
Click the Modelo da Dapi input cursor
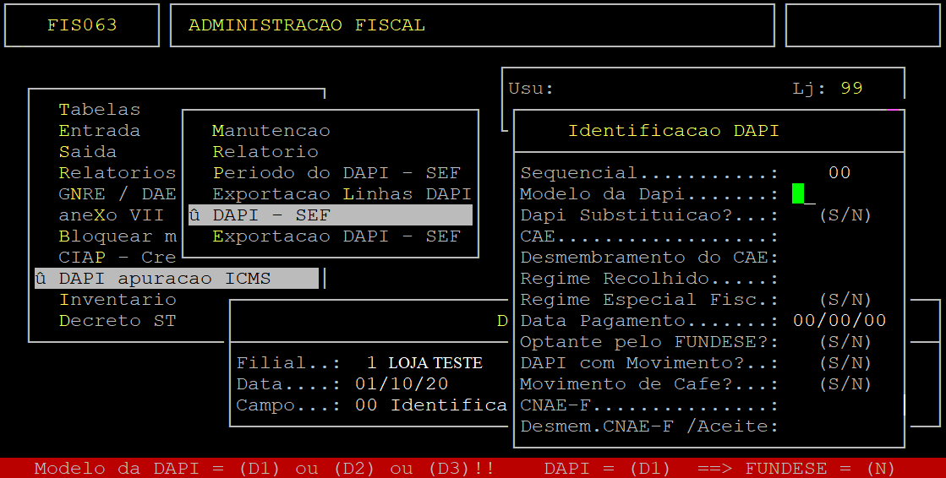pyautogui.click(x=799, y=194)
